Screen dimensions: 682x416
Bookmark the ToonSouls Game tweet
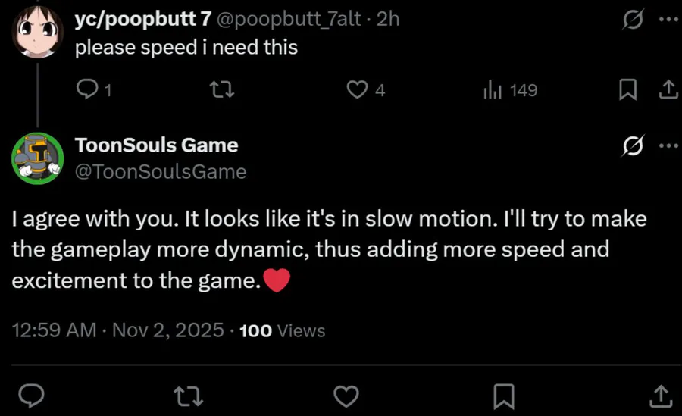click(x=504, y=395)
